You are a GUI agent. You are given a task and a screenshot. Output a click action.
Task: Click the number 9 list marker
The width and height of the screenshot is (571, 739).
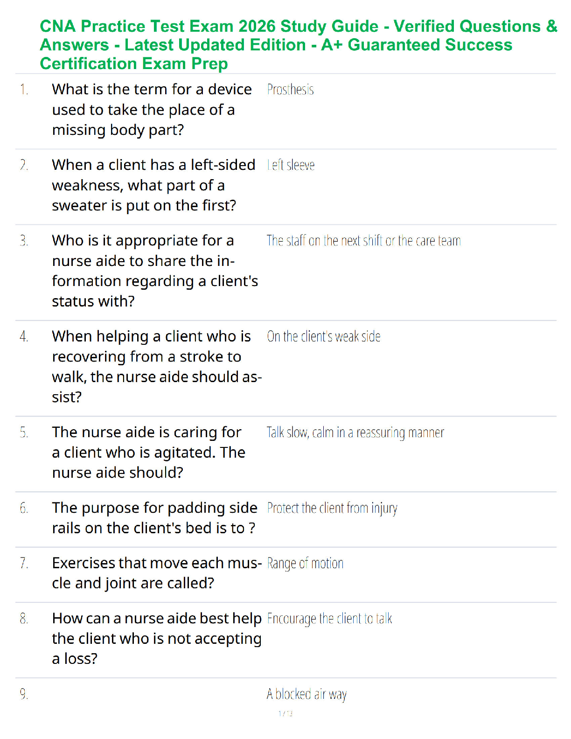24,694
